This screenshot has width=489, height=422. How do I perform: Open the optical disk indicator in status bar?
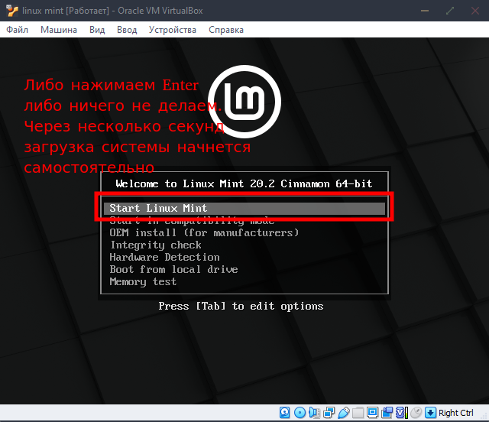click(x=300, y=413)
